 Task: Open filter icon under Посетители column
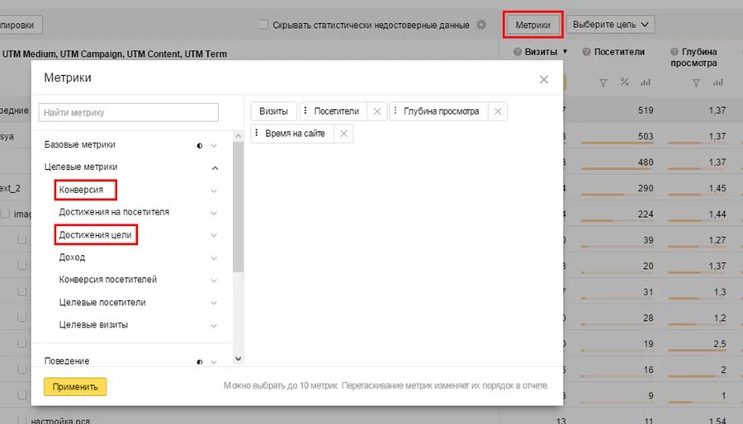603,82
